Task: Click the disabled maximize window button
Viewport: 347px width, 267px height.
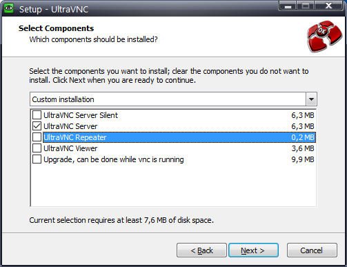Action: (x=306, y=6)
